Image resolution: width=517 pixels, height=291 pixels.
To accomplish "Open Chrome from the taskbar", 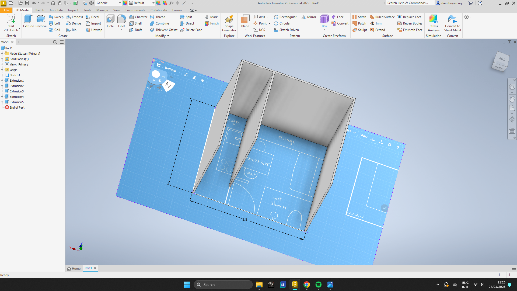I will pos(306,285).
